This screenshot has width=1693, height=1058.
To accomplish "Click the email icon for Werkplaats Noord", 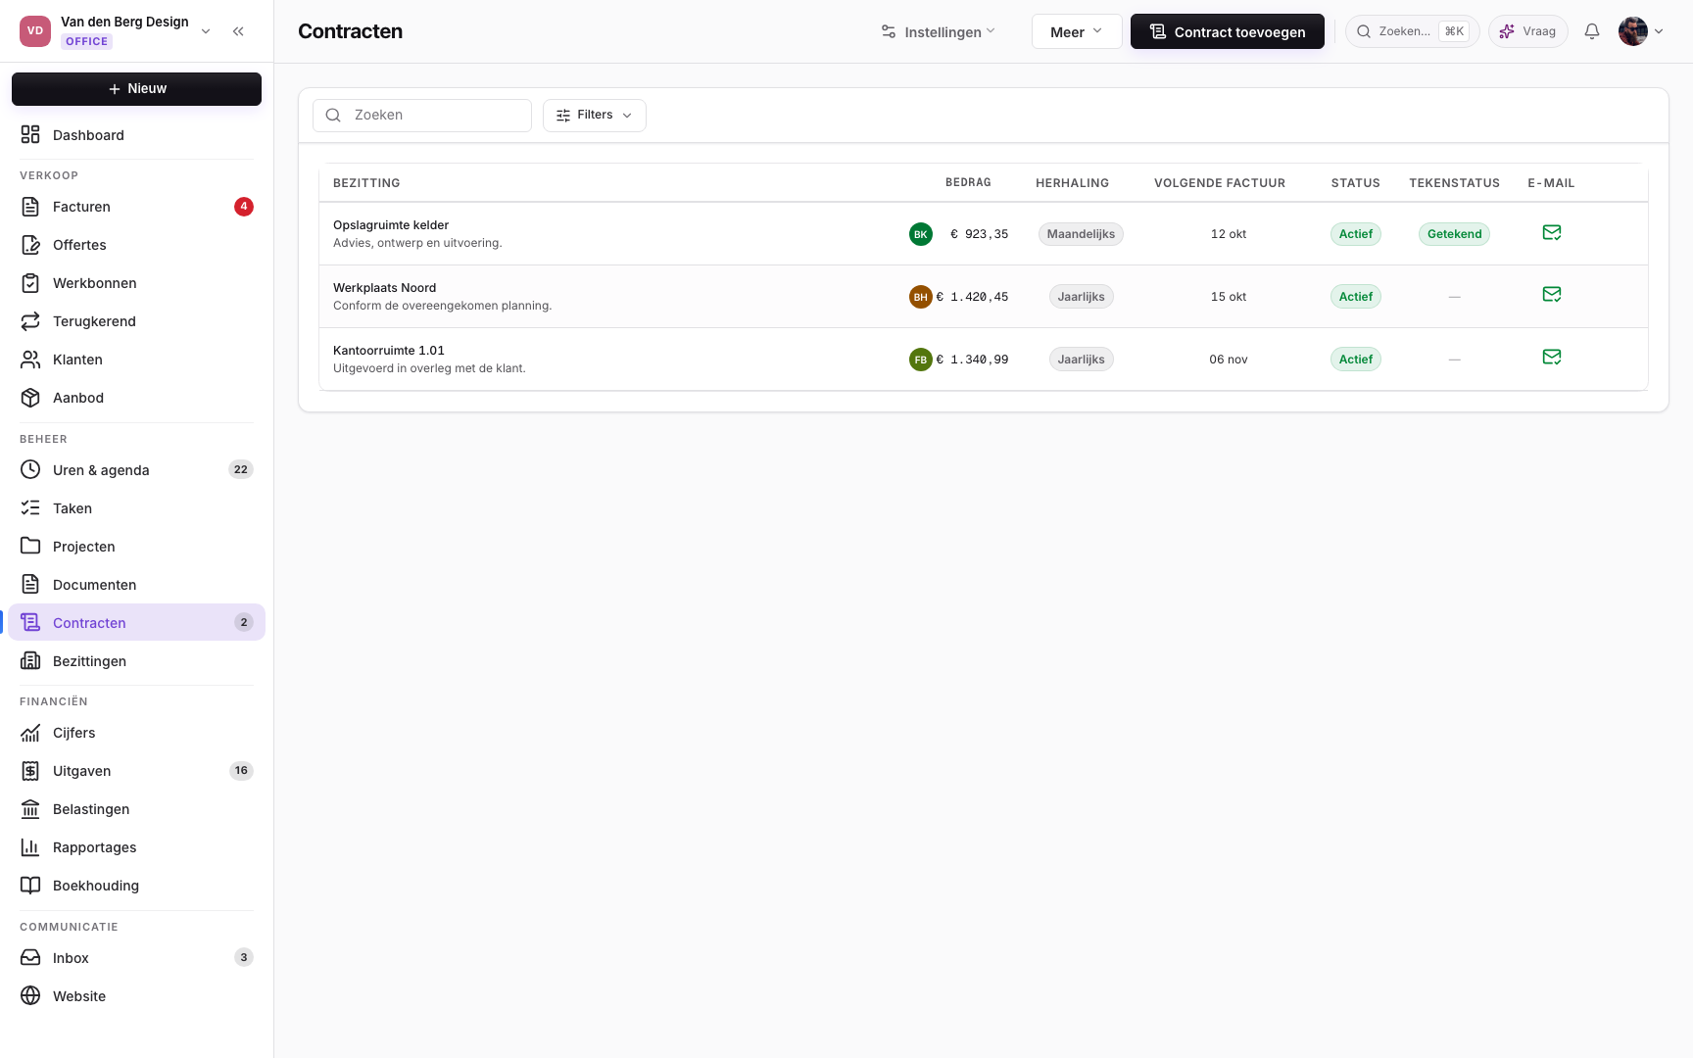I will click(x=1552, y=294).
